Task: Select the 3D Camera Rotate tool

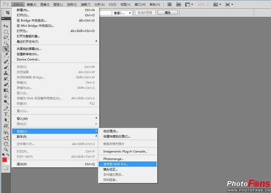Action: (x=6, y=138)
